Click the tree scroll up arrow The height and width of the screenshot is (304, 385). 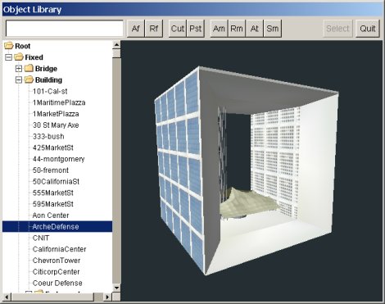[116, 45]
